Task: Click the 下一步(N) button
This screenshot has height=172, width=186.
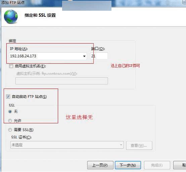Action: pos(128,165)
